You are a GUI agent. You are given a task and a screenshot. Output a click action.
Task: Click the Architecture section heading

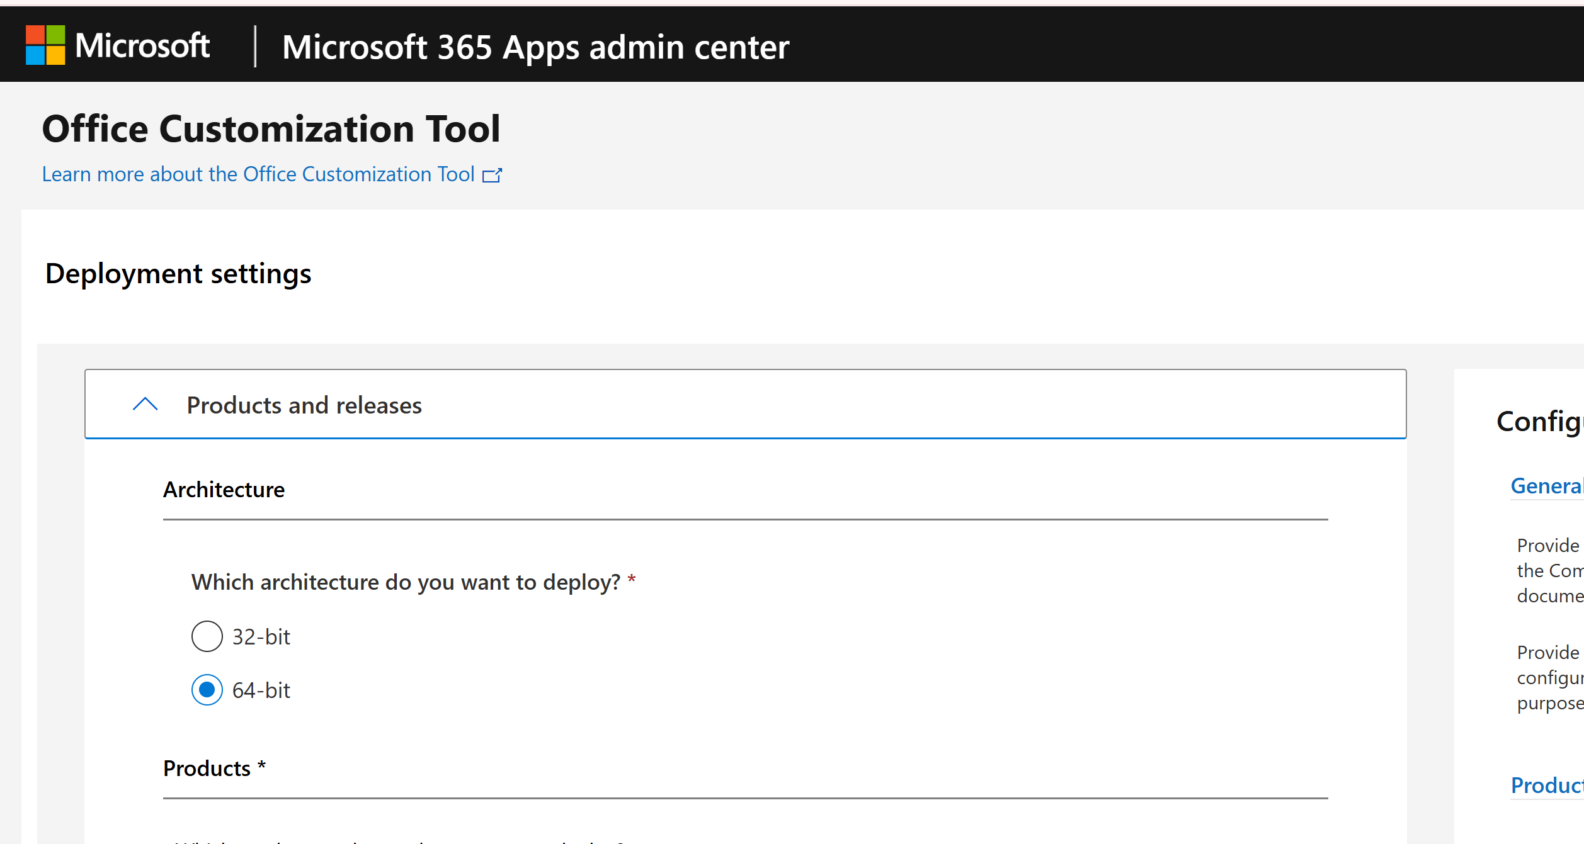coord(224,490)
